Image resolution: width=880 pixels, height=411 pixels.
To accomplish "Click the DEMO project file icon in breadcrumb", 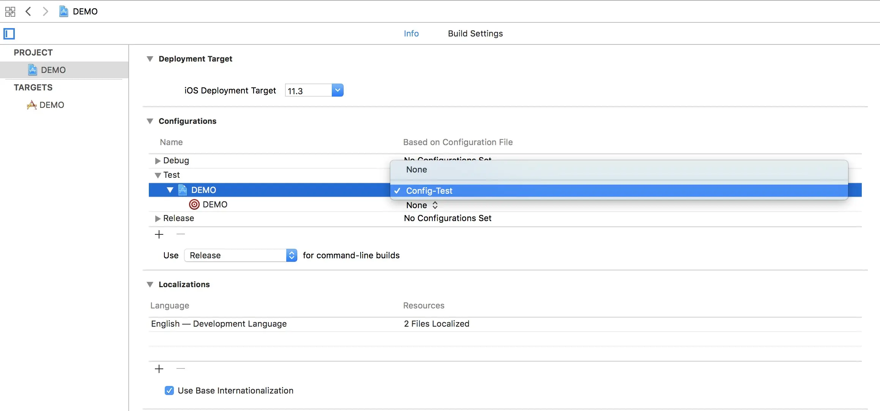I will click(64, 11).
